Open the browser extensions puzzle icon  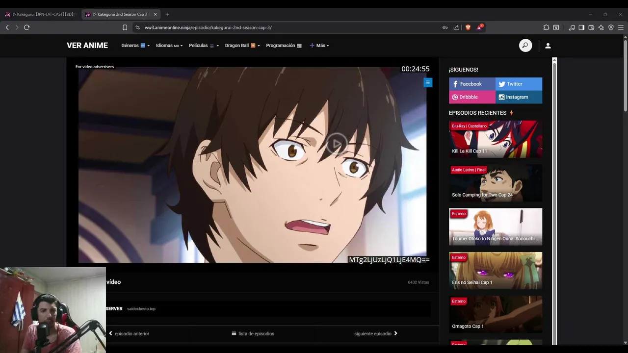click(546, 27)
